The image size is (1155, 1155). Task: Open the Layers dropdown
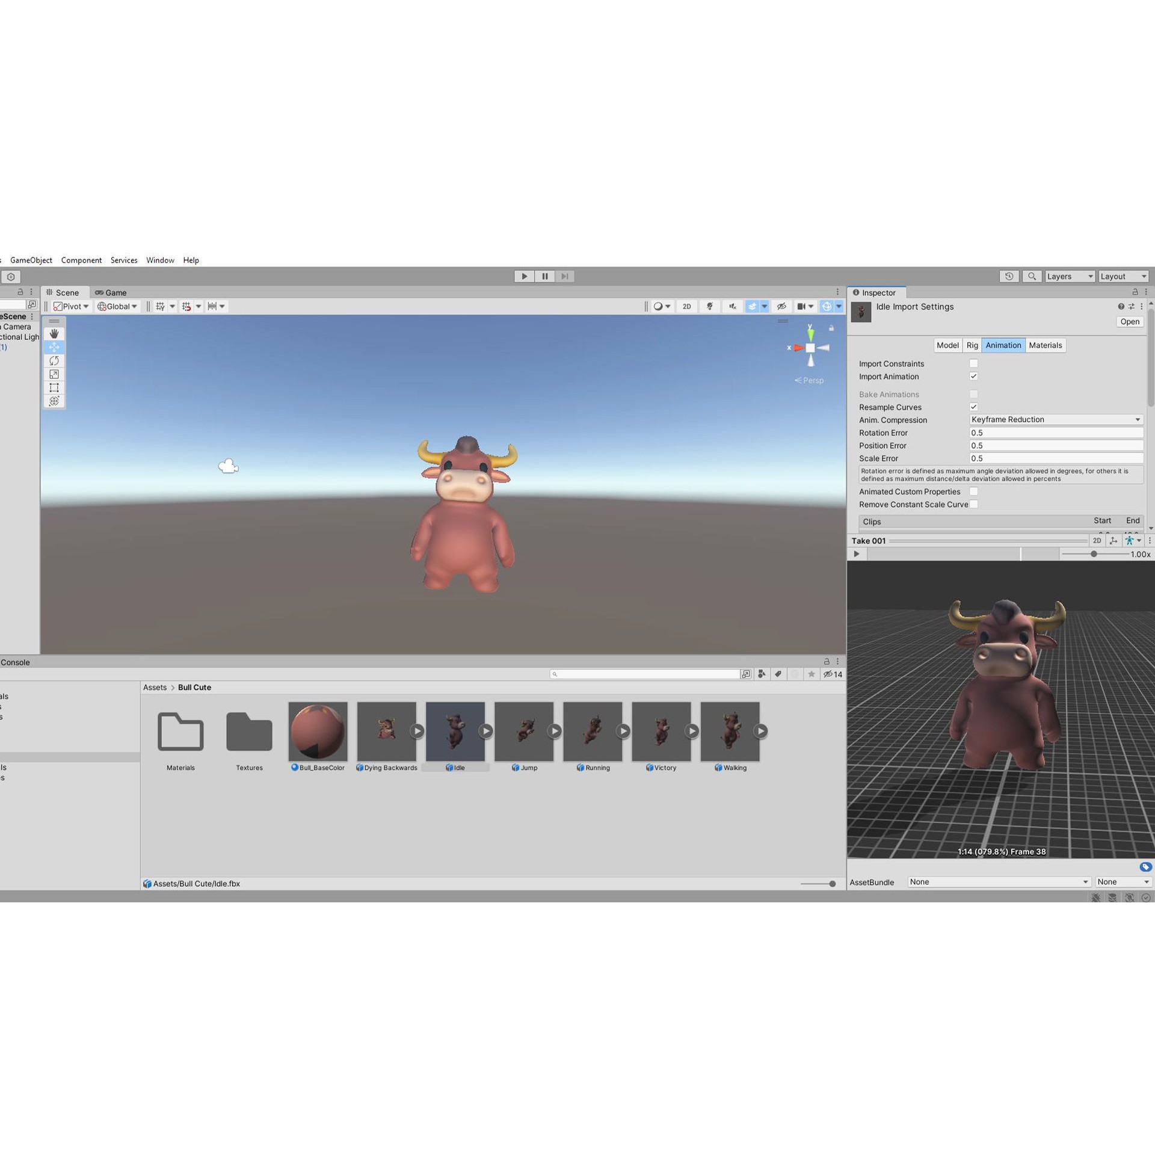coord(1069,276)
